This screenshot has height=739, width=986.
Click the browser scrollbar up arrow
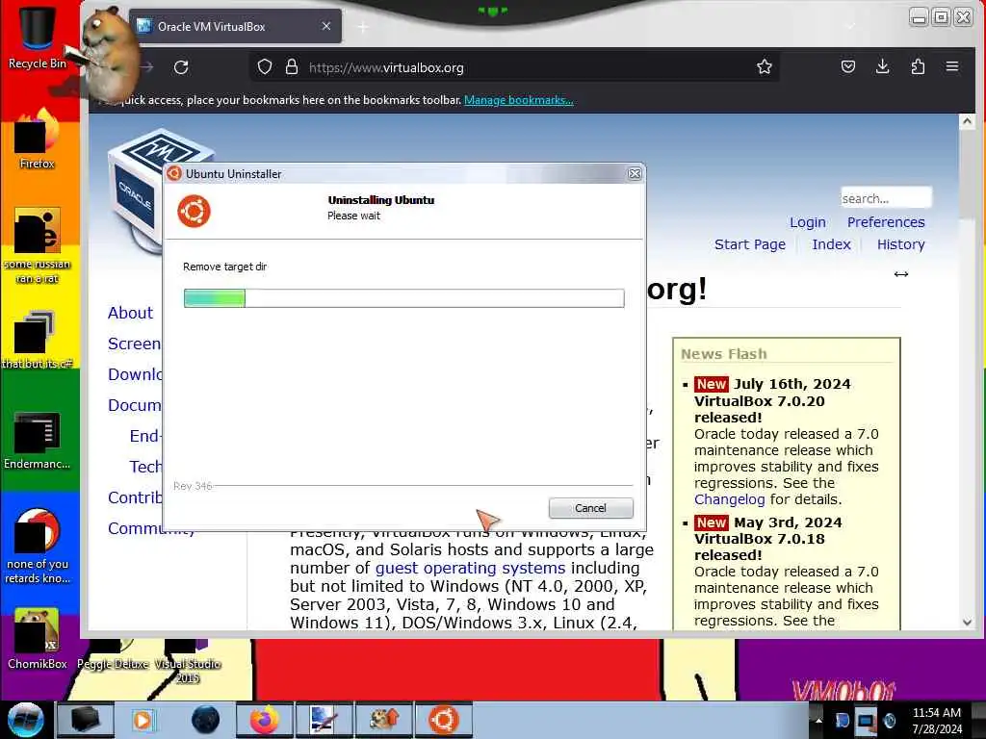967,121
